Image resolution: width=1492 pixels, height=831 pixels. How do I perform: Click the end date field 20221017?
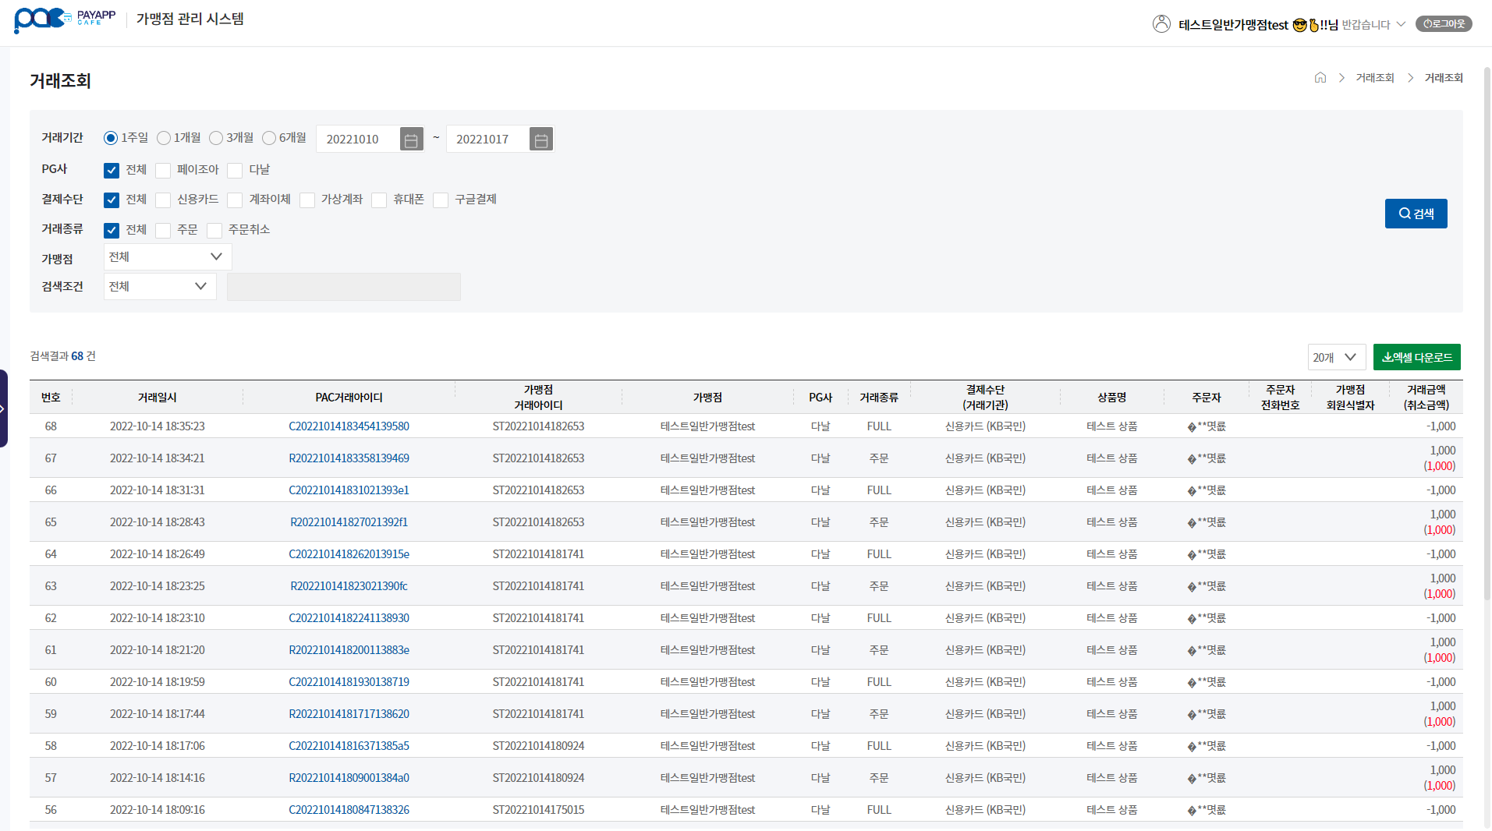[x=488, y=140]
